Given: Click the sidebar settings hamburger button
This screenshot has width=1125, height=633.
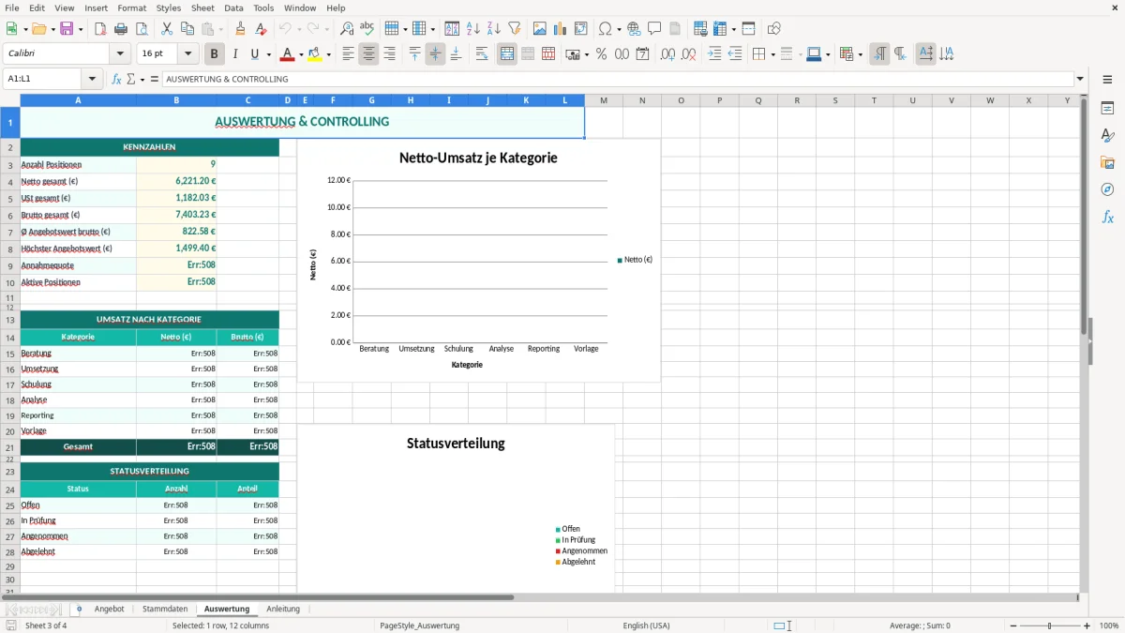Looking at the screenshot, I should point(1107,81).
